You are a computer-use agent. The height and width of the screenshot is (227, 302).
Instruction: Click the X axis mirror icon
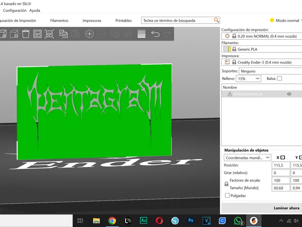(283, 157)
